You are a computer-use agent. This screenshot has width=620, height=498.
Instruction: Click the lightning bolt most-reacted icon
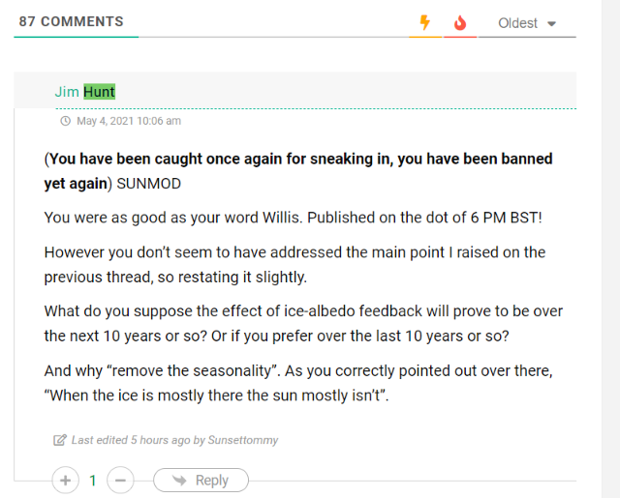click(425, 22)
